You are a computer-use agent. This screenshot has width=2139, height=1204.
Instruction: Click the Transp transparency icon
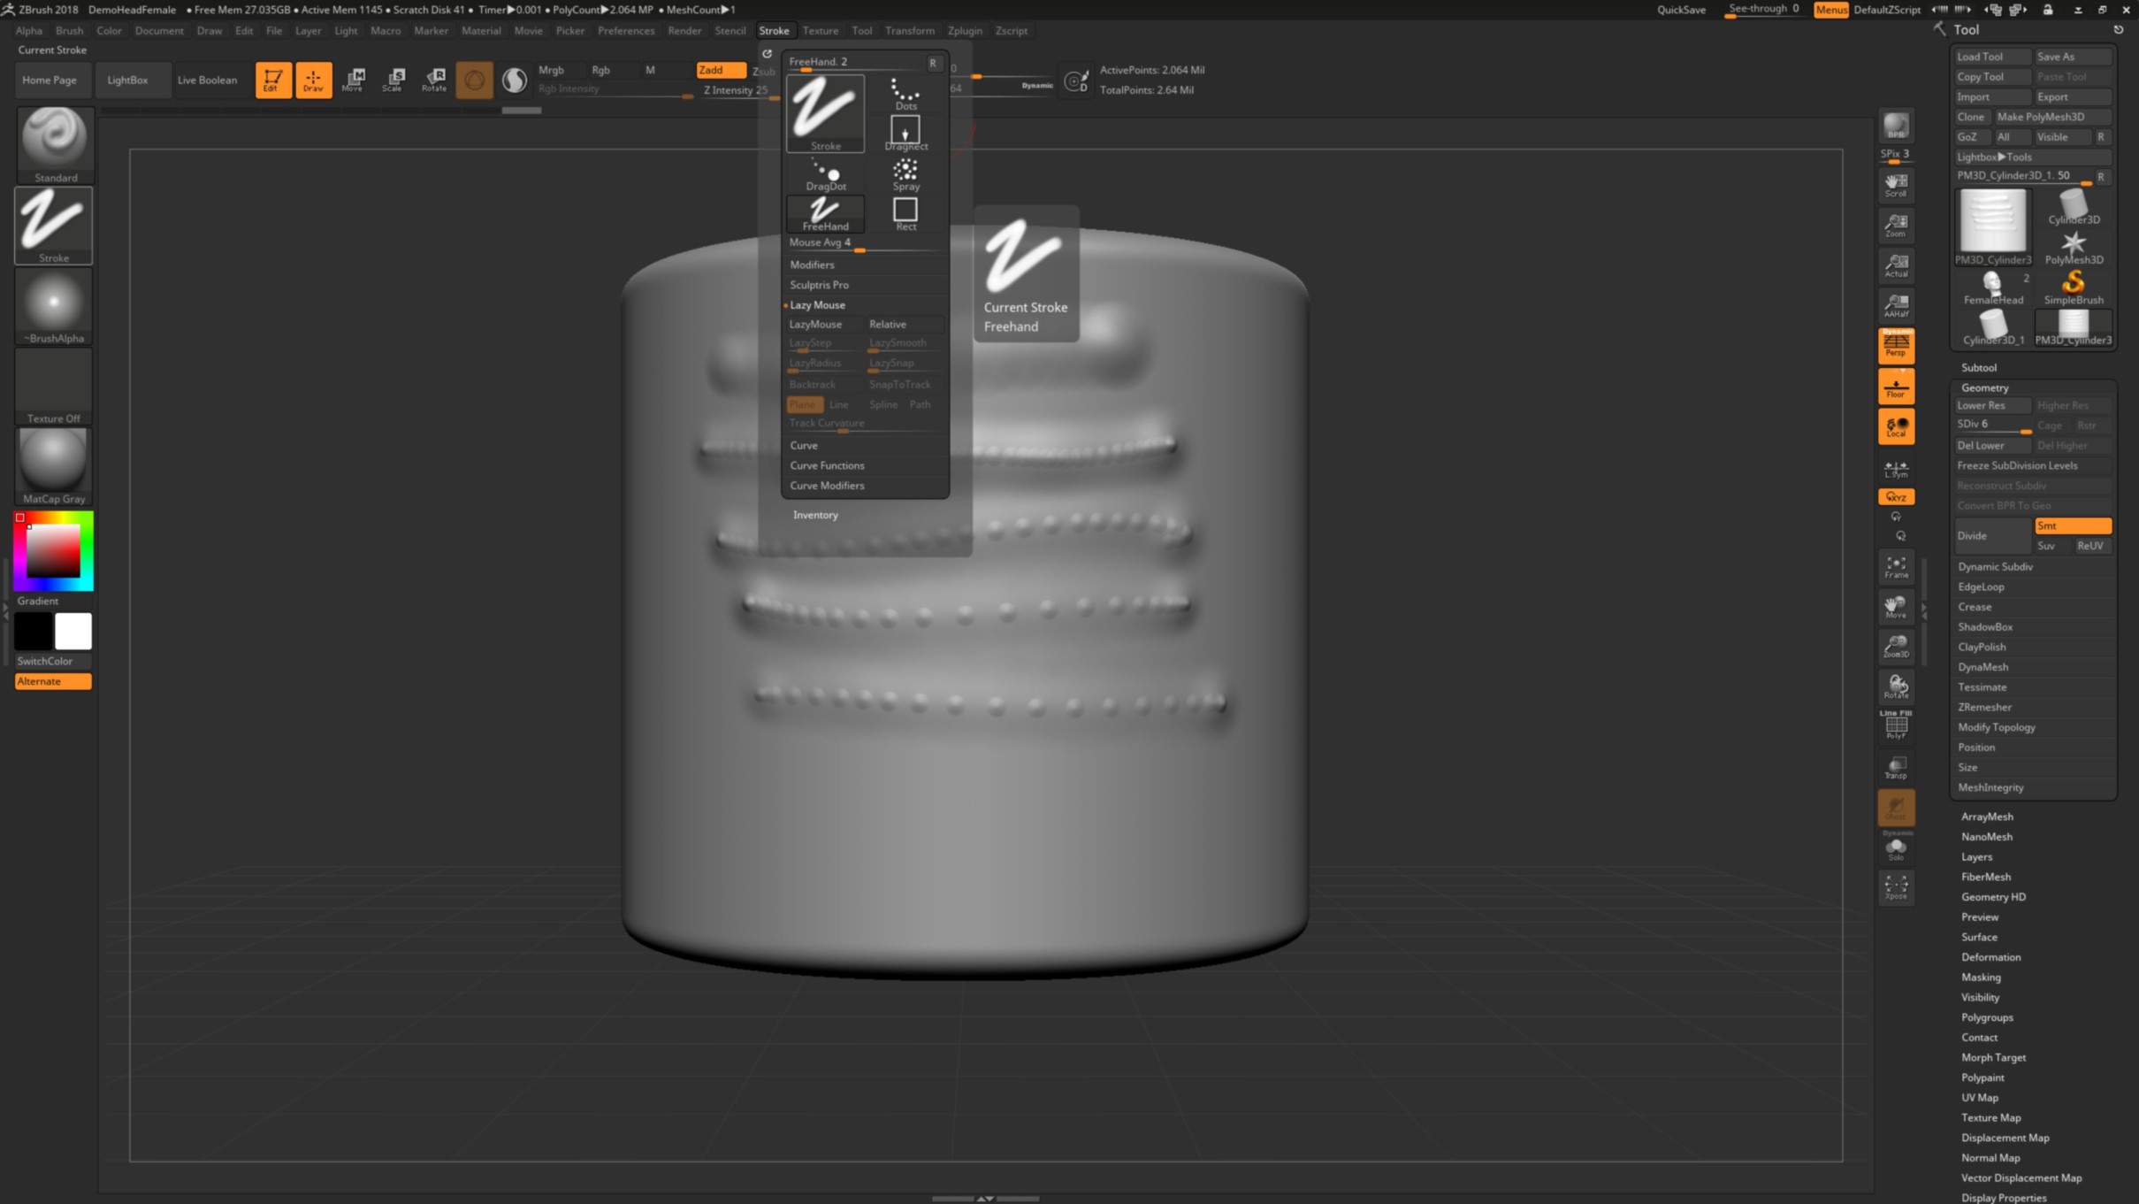[1896, 768]
